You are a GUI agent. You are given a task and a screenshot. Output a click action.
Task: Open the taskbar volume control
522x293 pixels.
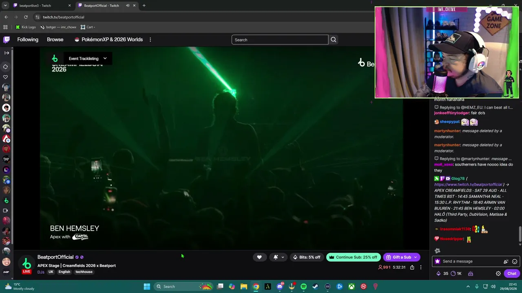coord(494,286)
